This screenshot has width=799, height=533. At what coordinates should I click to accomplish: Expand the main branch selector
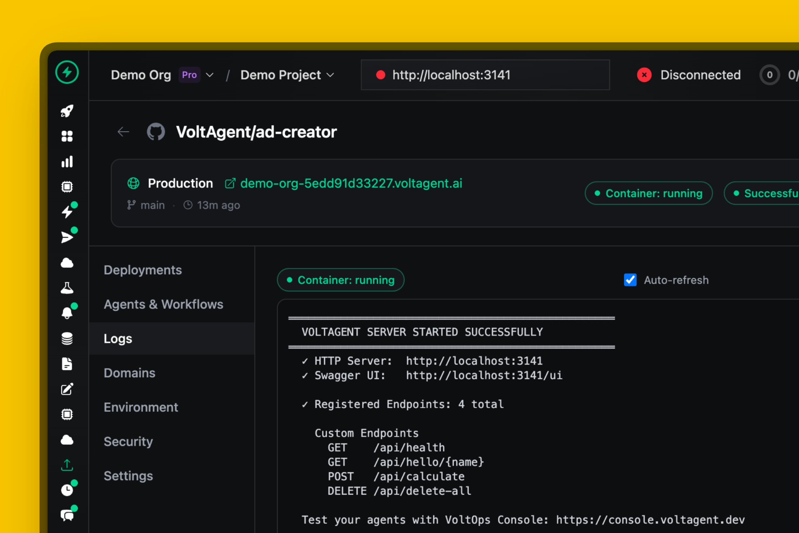click(146, 205)
